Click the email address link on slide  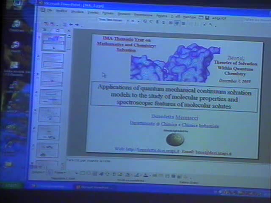(213, 153)
